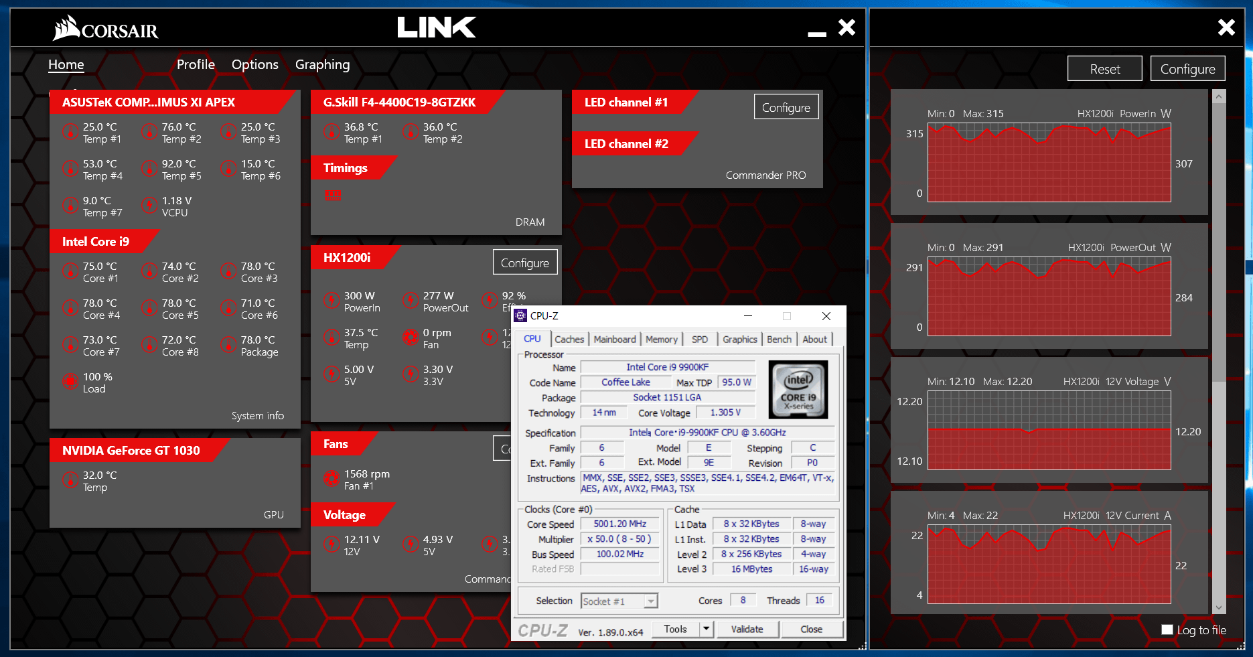The image size is (1253, 657).
Task: Click the VCPU 1.18 V voltage icon
Action: [149, 206]
